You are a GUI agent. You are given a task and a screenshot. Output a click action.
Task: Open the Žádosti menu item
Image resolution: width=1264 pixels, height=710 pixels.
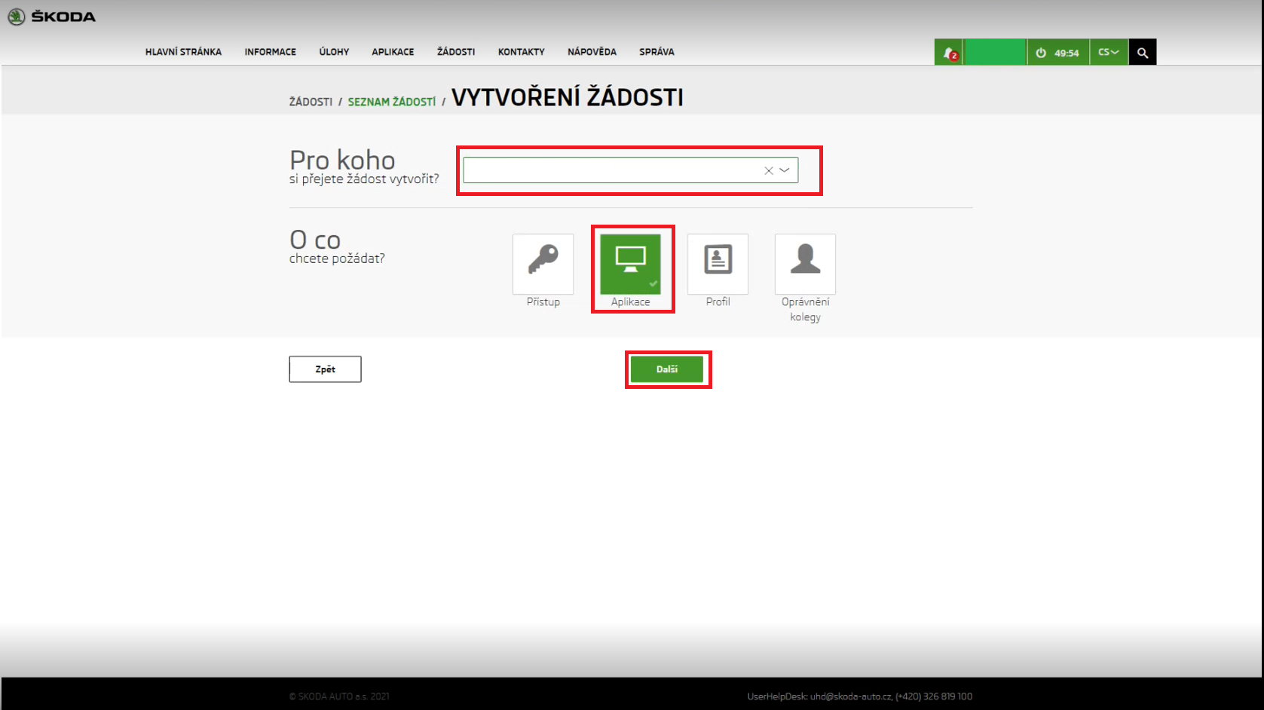[x=456, y=52]
